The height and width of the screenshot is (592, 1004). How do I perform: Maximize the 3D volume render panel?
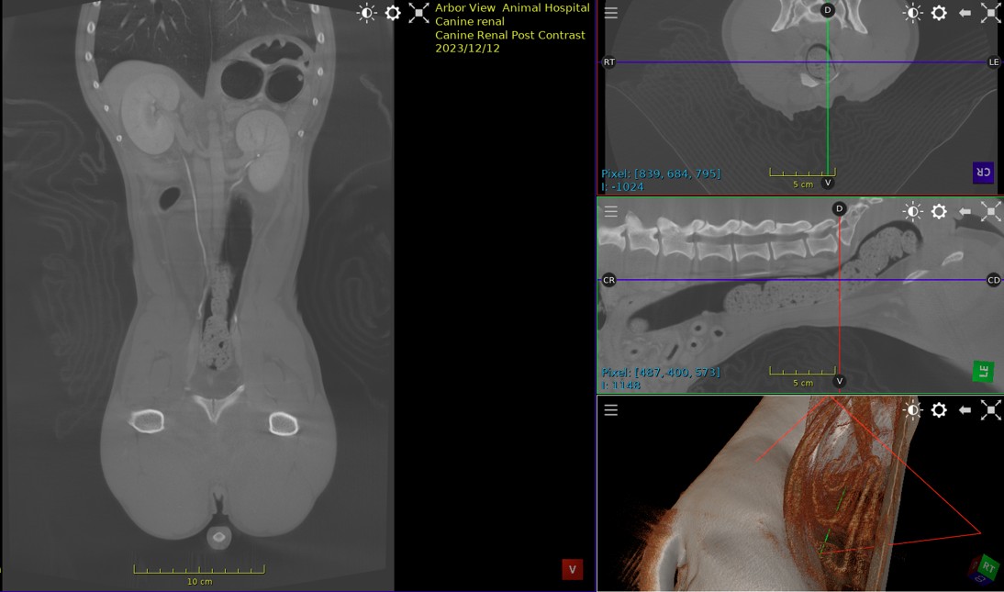(x=990, y=410)
